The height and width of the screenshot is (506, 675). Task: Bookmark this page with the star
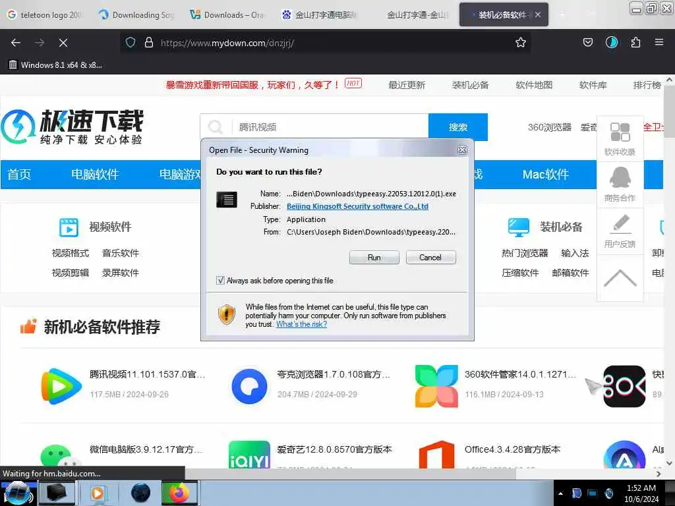coord(521,42)
